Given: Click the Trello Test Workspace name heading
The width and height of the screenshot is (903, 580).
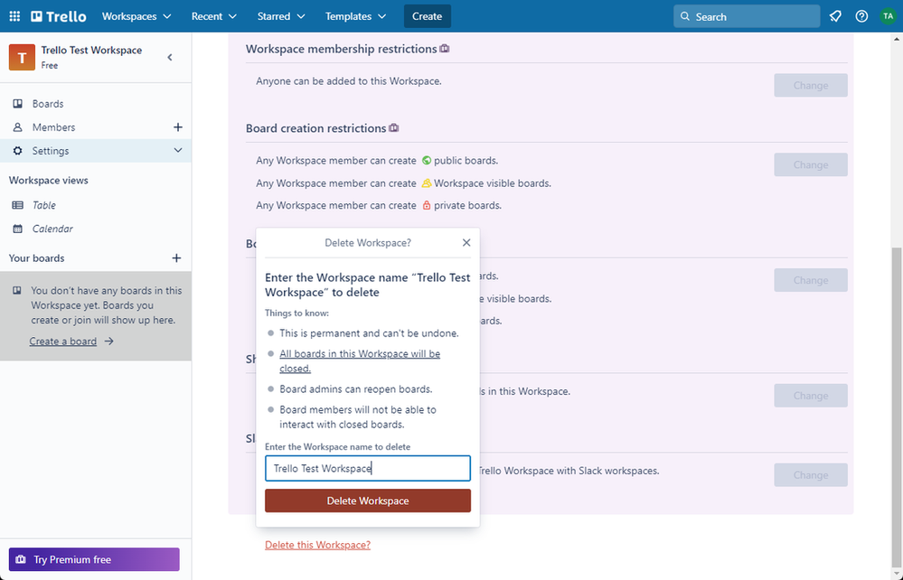Looking at the screenshot, I should [x=91, y=50].
